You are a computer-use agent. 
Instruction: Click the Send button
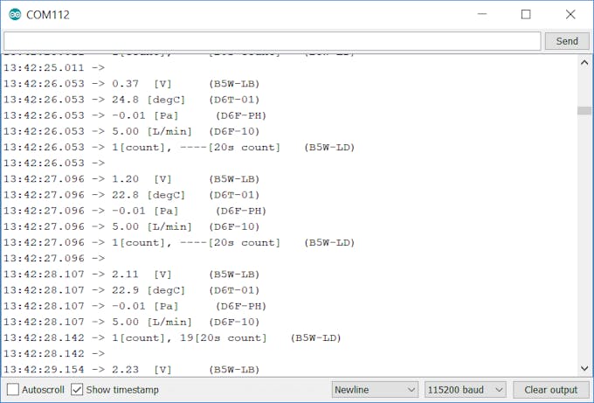pos(567,41)
